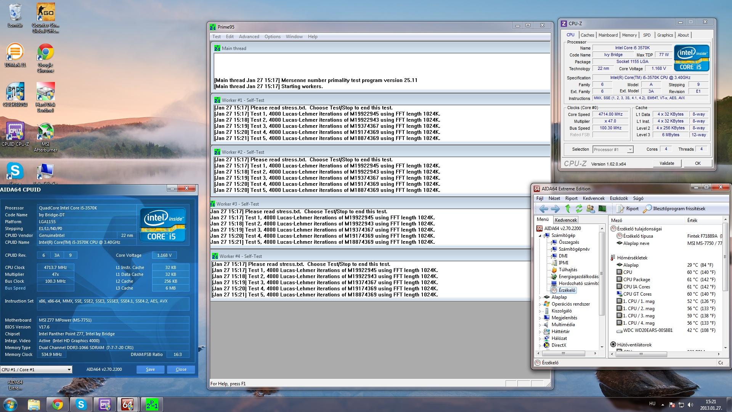Click the driver updates magnifier icon
Image resolution: width=732 pixels, height=412 pixels.
(x=647, y=209)
